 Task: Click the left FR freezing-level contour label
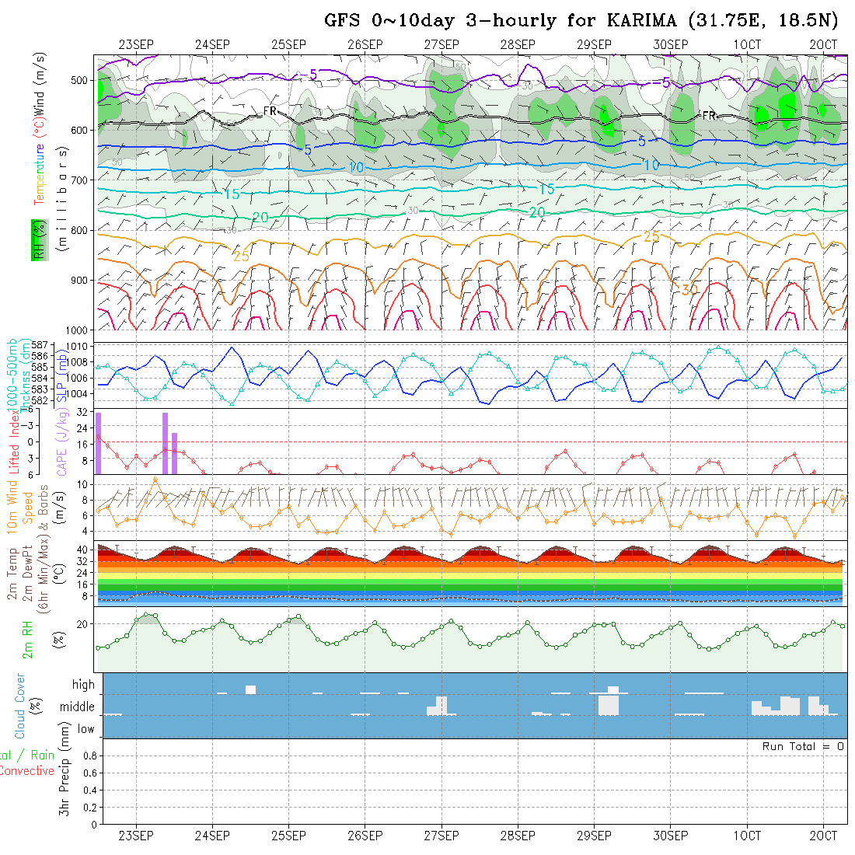(270, 111)
